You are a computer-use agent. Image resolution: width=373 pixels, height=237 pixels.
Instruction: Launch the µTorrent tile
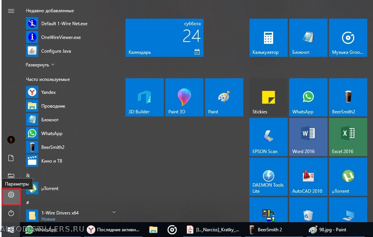click(x=348, y=176)
